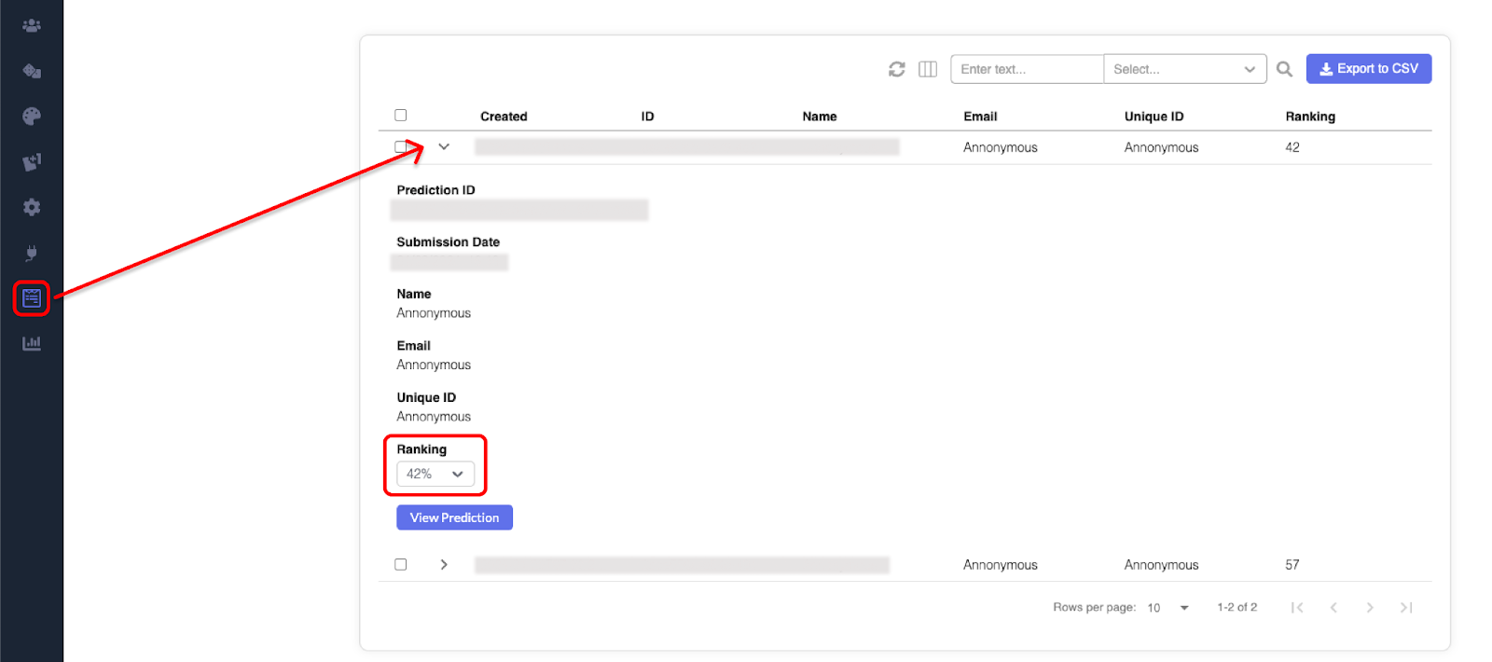Check the box for the ranking 42 row
This screenshot has height=662, width=1492.
pyautogui.click(x=400, y=147)
